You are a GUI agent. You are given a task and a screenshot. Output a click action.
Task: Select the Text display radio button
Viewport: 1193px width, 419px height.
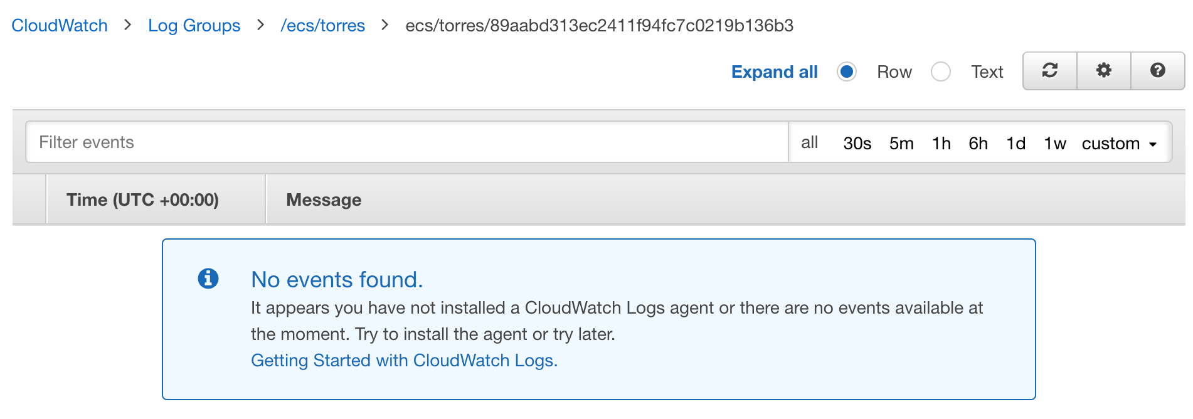(940, 72)
